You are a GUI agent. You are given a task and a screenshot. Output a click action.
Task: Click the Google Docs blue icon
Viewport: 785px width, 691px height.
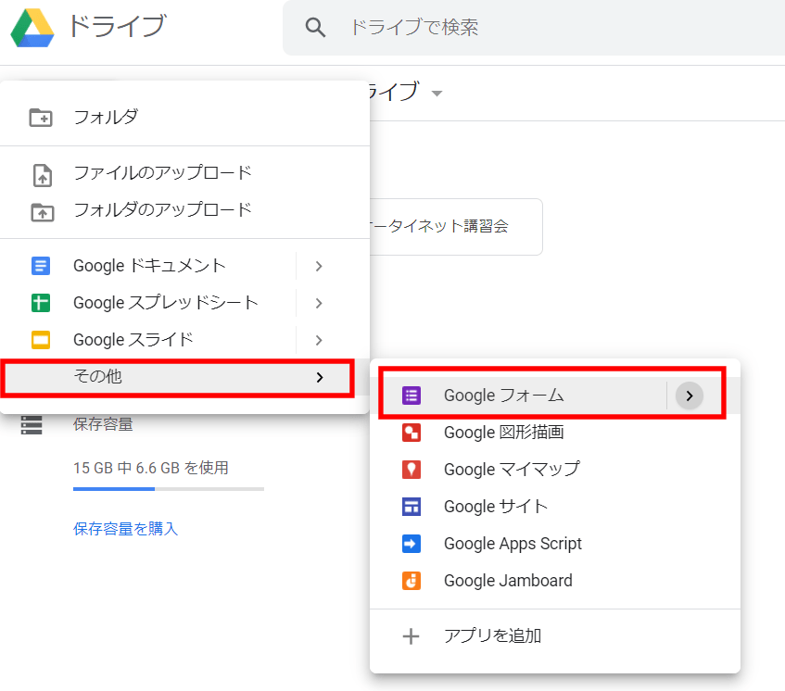tap(41, 266)
